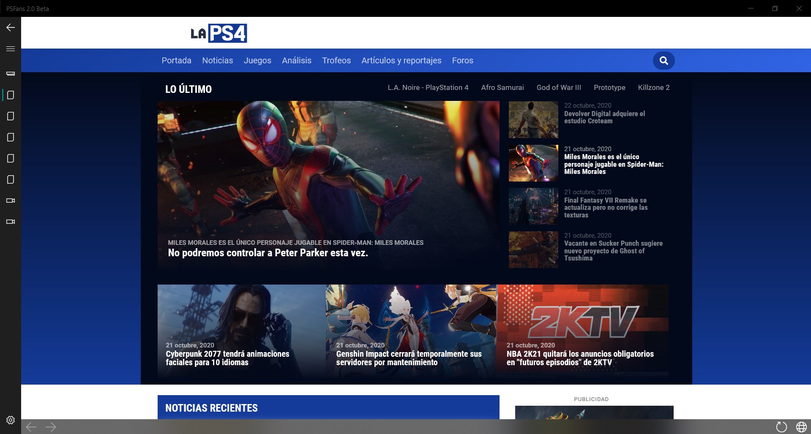Click the LaPS4 logo
Image resolution: width=811 pixels, height=434 pixels.
pyautogui.click(x=218, y=33)
